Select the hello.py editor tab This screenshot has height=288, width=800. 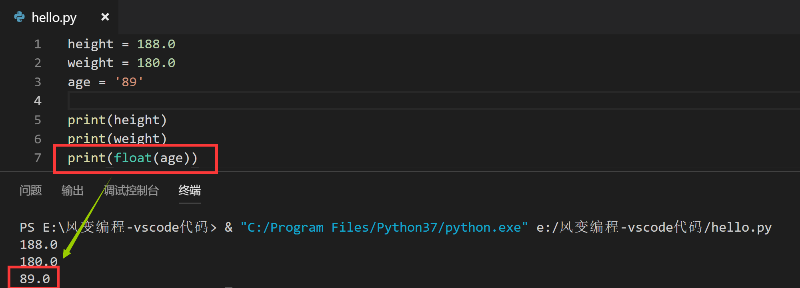tap(59, 17)
